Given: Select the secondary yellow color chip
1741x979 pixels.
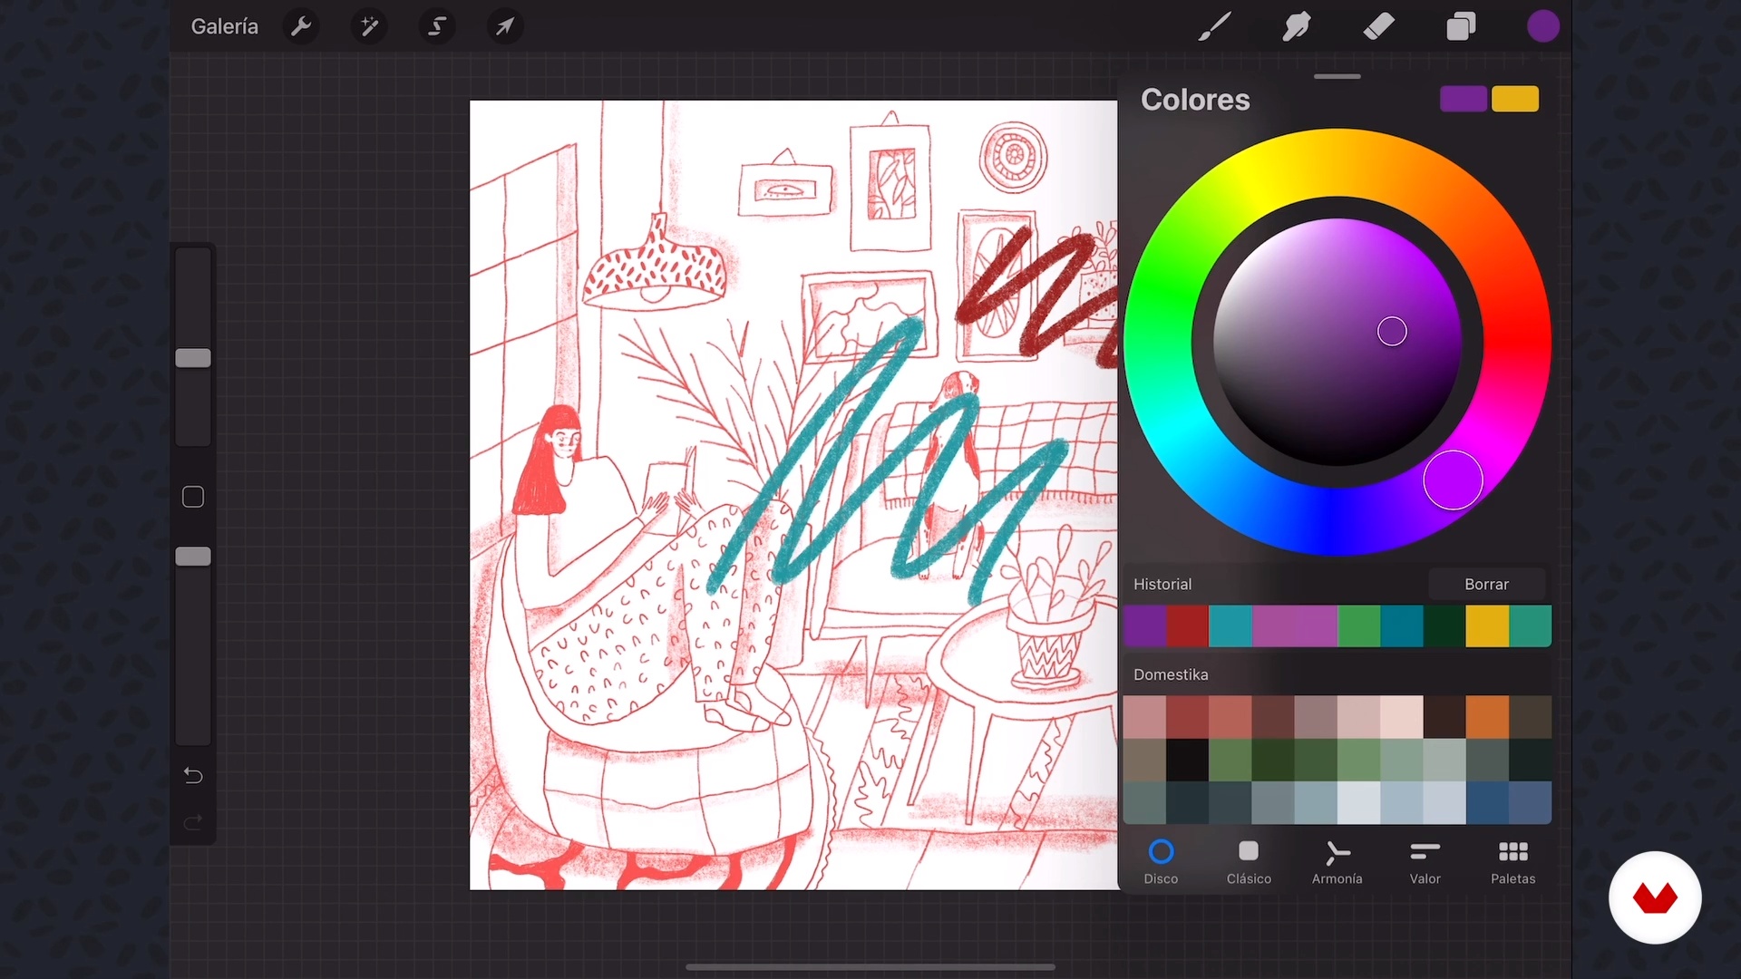Looking at the screenshot, I should point(1515,99).
